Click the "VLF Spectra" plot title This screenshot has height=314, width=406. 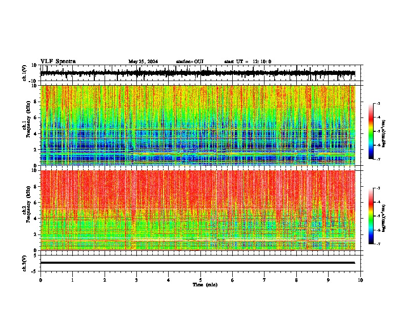[x=58, y=62]
